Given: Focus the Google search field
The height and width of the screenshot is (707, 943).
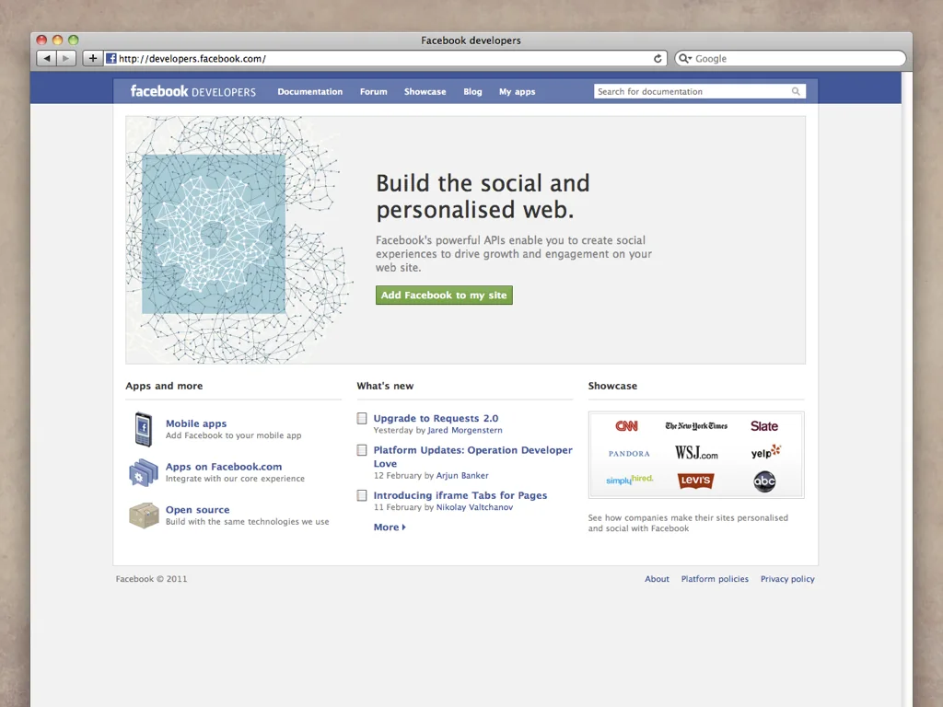Looking at the screenshot, I should [789, 58].
